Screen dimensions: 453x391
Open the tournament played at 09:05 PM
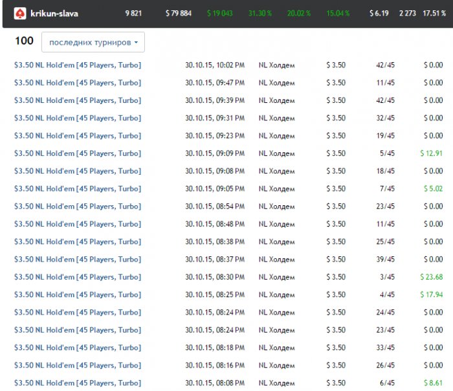(x=78, y=188)
